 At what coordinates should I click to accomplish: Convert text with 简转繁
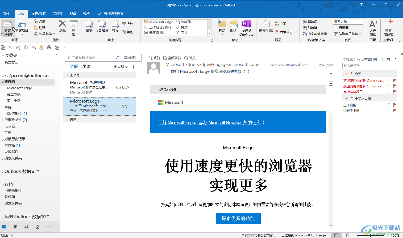(x=310, y=28)
